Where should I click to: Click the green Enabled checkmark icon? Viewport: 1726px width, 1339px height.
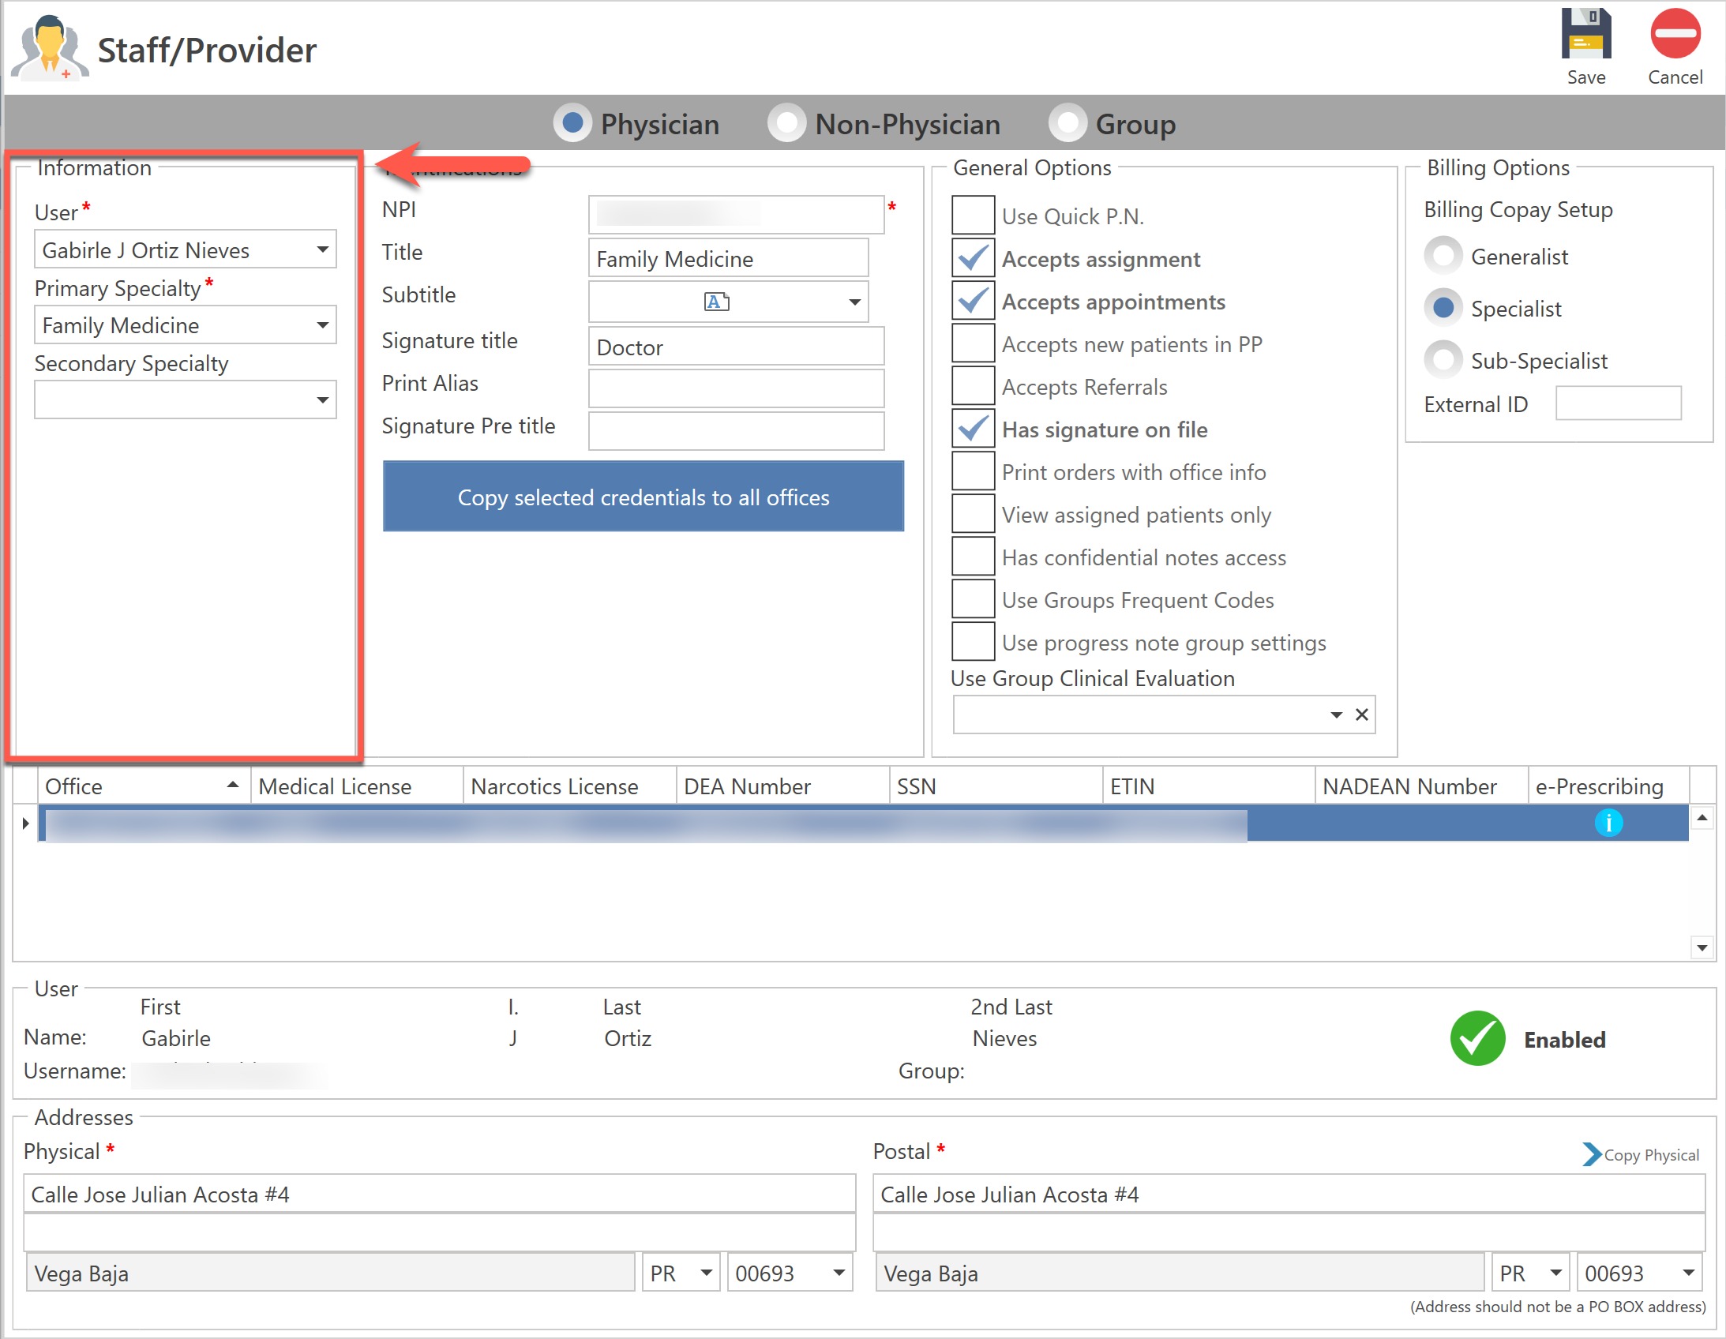[1477, 1039]
